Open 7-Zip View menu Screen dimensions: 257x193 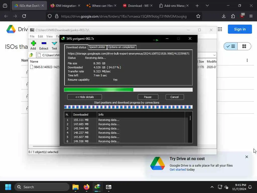tap(49, 36)
